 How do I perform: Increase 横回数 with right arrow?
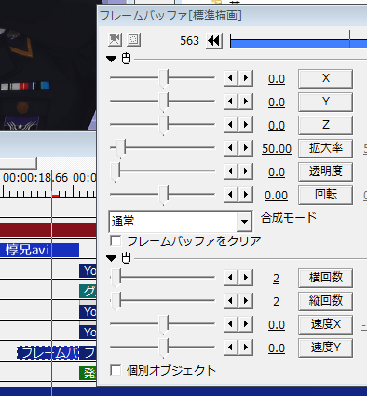[x=246, y=278]
